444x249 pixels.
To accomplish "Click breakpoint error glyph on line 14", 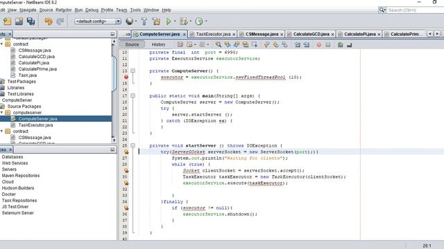I will (x=126, y=77).
